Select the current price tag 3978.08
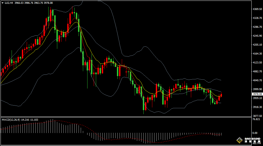 pyautogui.click(x=257, y=94)
